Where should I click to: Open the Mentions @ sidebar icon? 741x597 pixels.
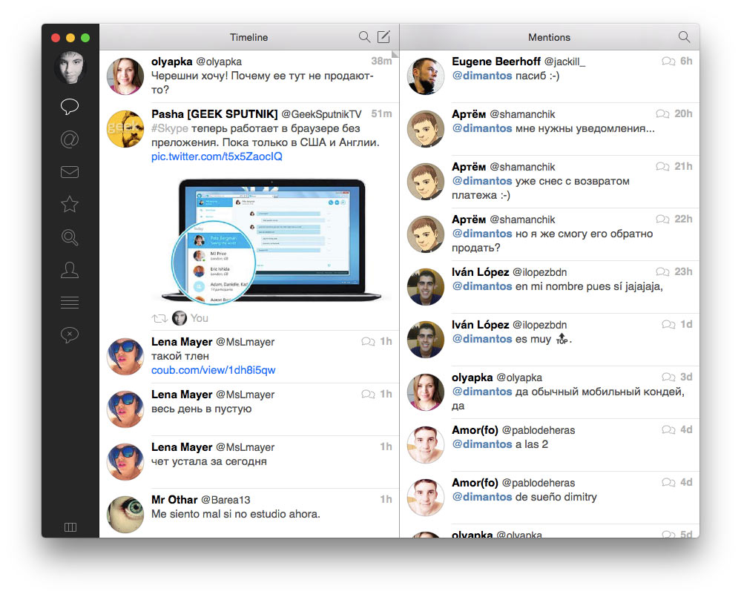[70, 139]
